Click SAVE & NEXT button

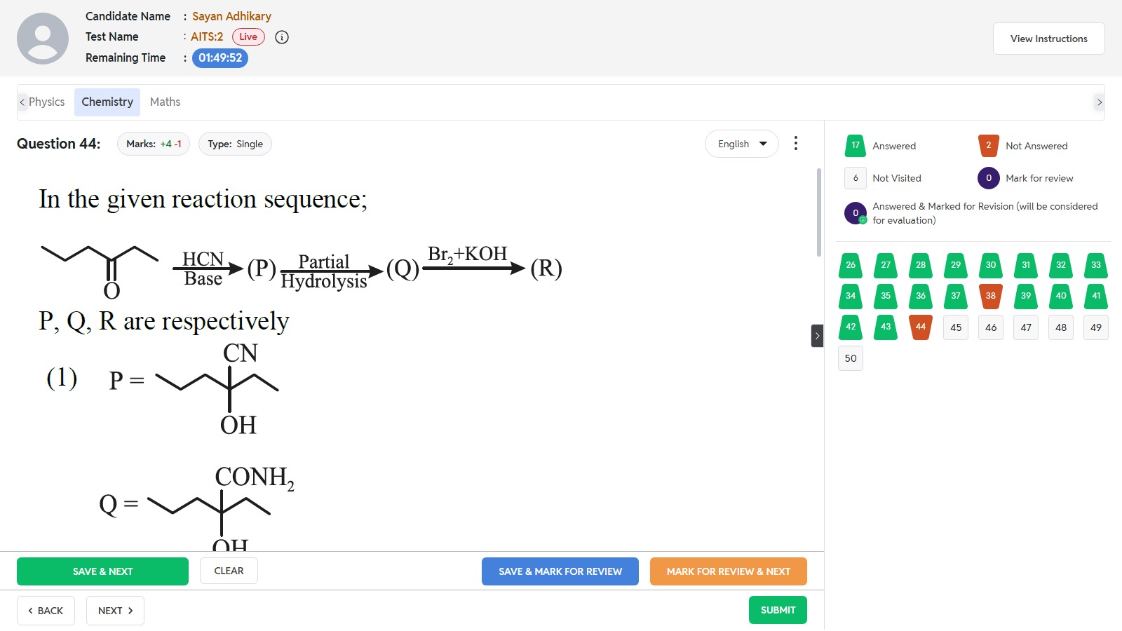click(102, 571)
